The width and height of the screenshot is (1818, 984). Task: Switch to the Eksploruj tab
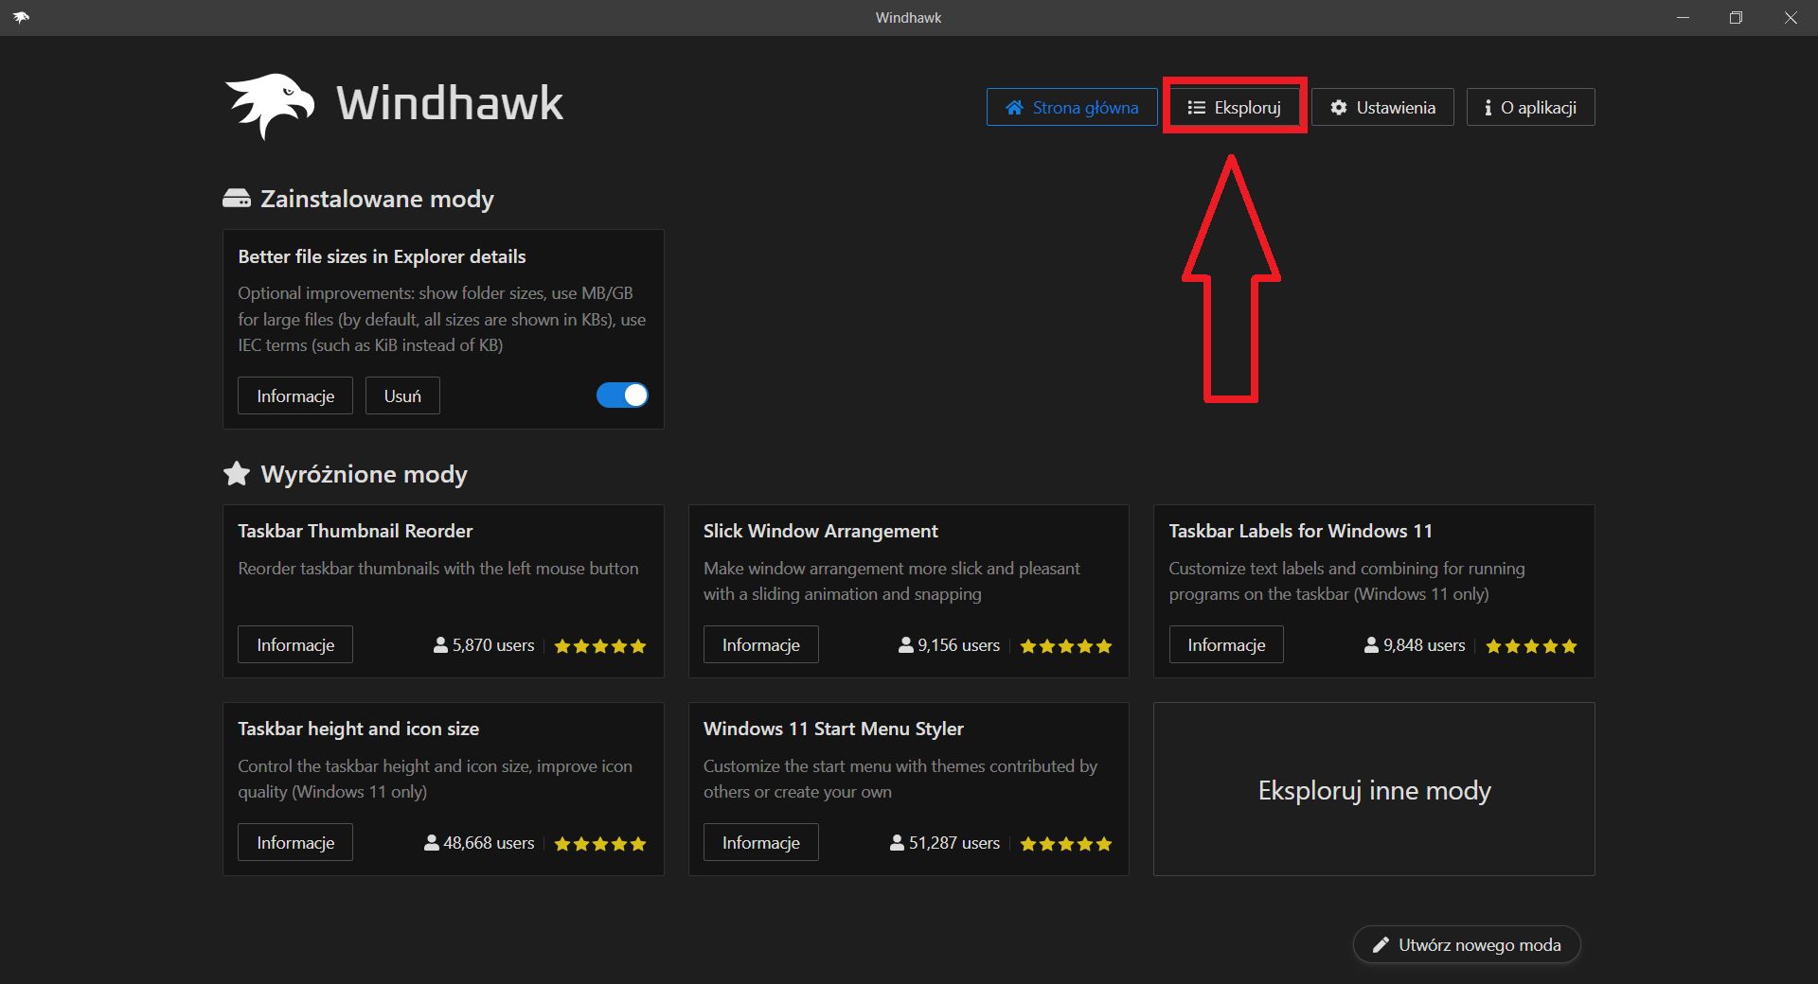click(x=1235, y=108)
